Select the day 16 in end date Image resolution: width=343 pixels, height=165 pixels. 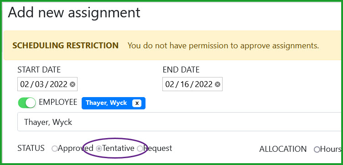185,84
